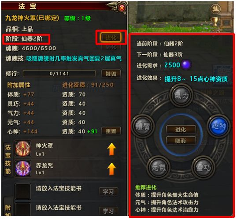237x220 pixels.
Task: Select the 體質 attribute orb
Action: pos(143,126)
